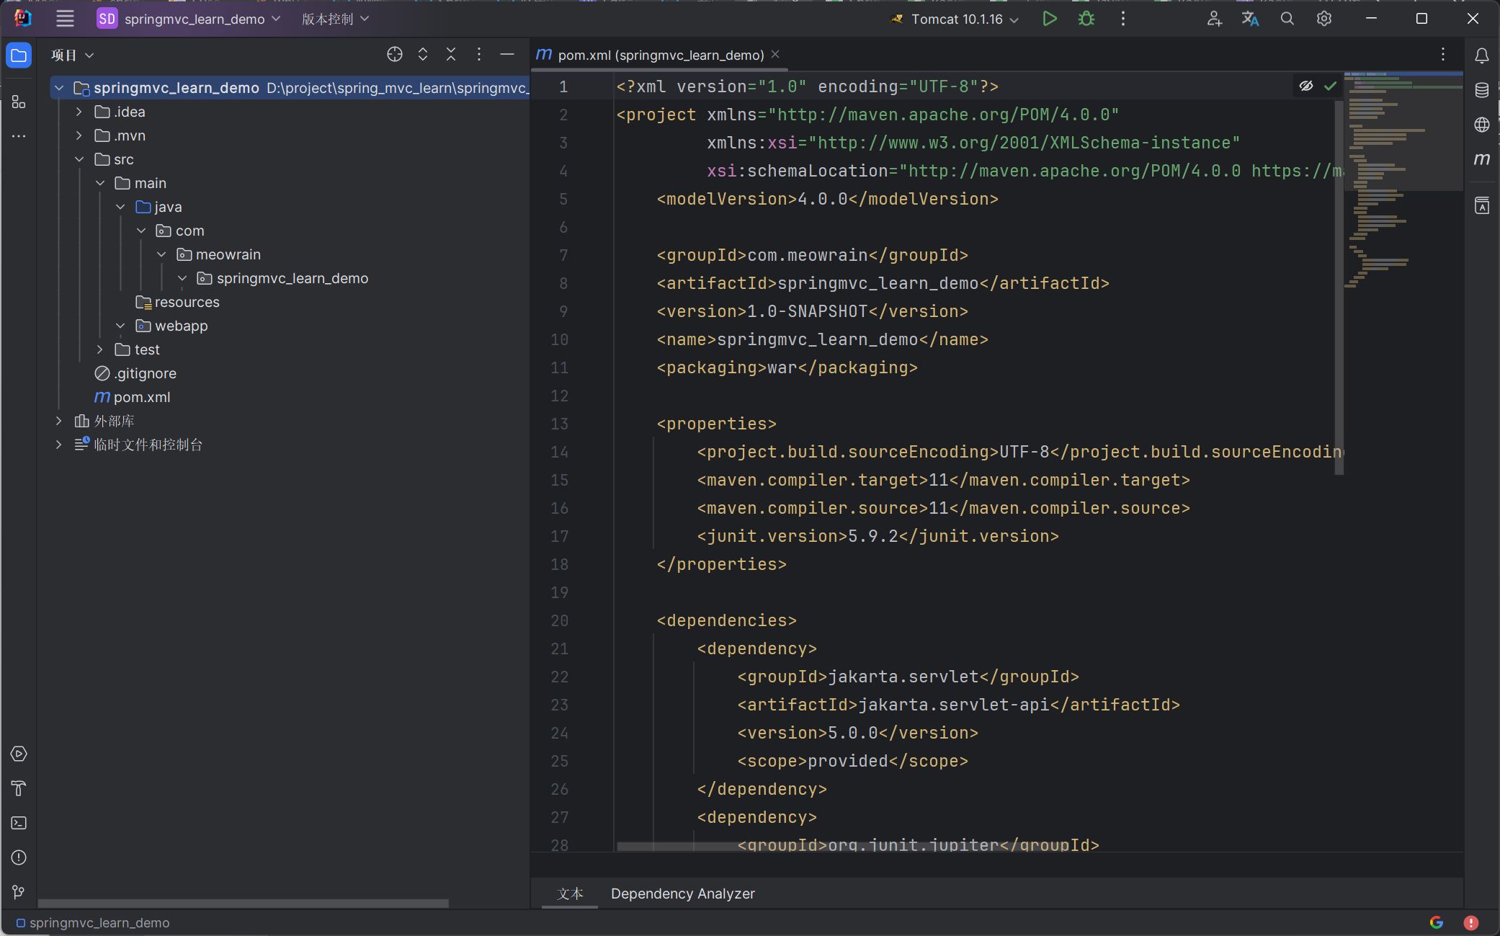
Task: Open the Translate plugin icon in the toolbar
Action: [x=1250, y=19]
